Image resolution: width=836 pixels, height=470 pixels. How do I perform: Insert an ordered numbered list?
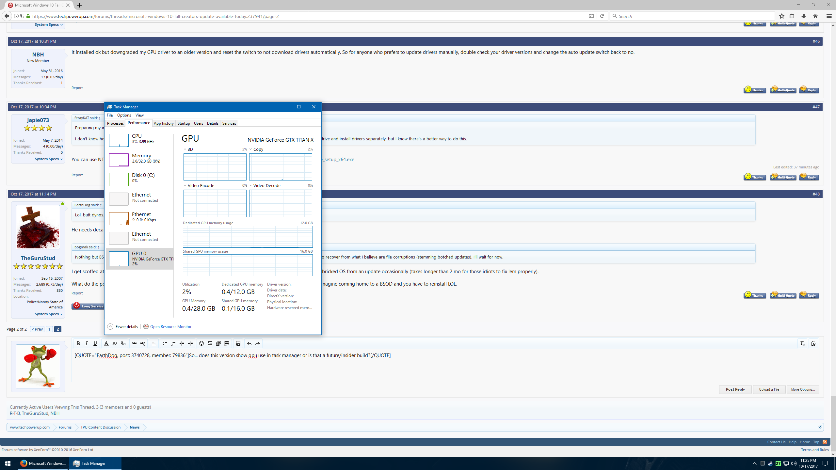click(173, 343)
